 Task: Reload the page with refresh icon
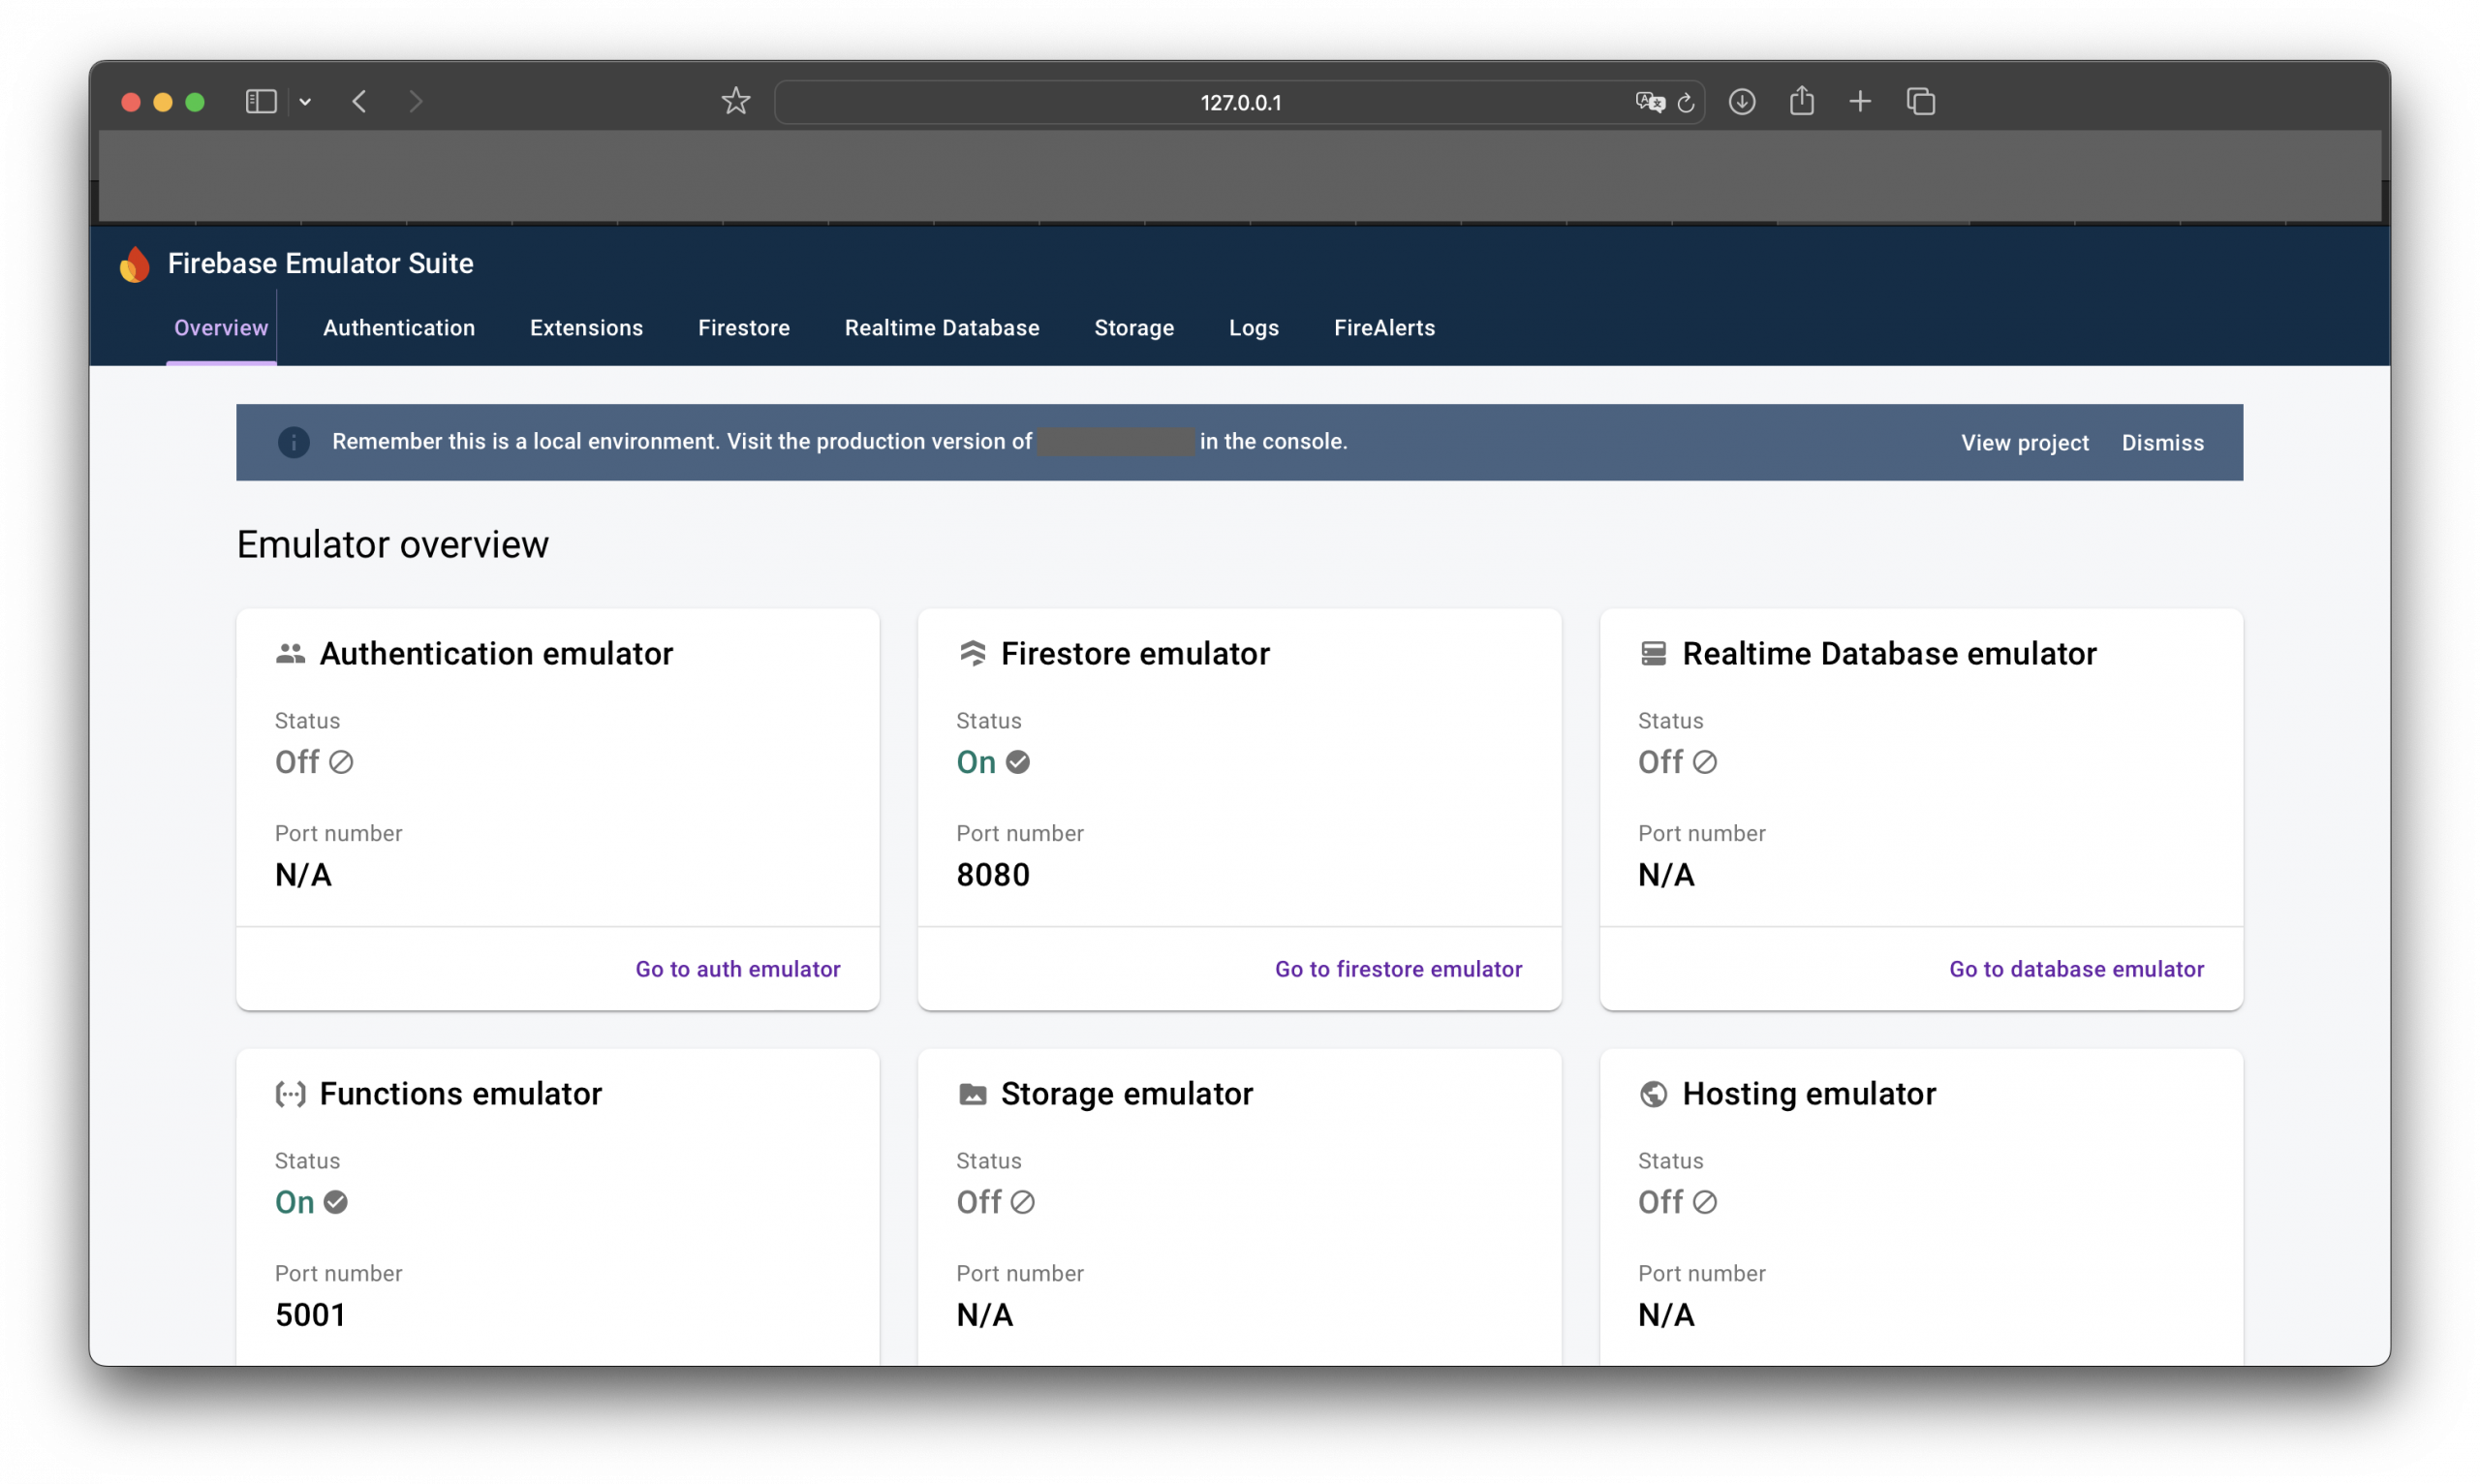click(x=1686, y=102)
